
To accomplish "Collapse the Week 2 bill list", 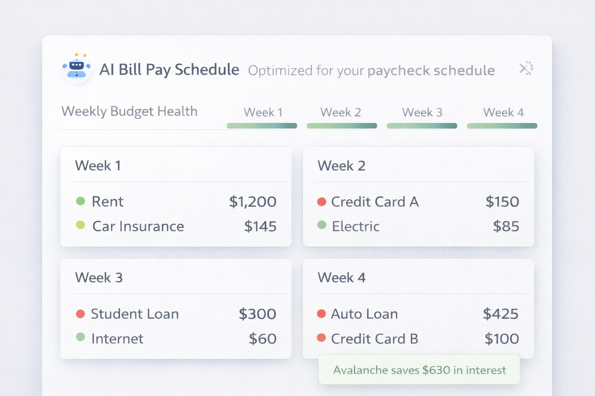I will [342, 166].
